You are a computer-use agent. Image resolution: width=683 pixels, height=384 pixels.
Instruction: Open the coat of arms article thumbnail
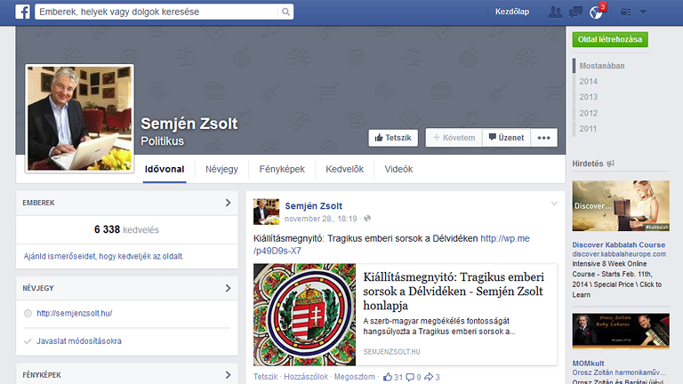304,315
